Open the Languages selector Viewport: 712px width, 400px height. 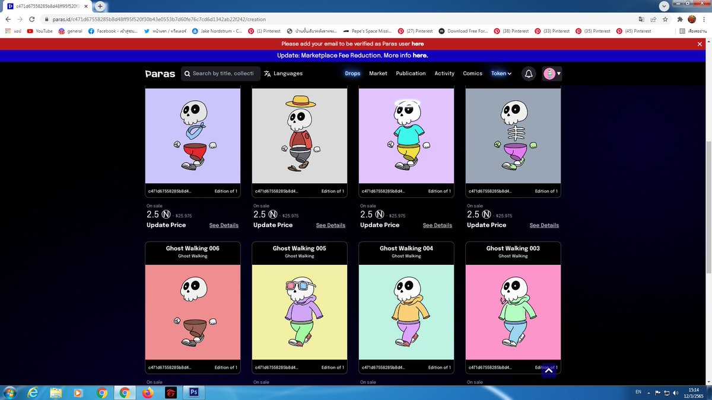pyautogui.click(x=284, y=73)
